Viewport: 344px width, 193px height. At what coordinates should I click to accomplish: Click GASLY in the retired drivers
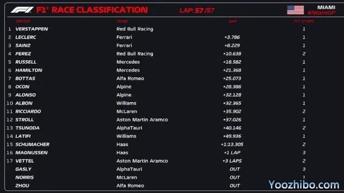pyautogui.click(x=23, y=169)
